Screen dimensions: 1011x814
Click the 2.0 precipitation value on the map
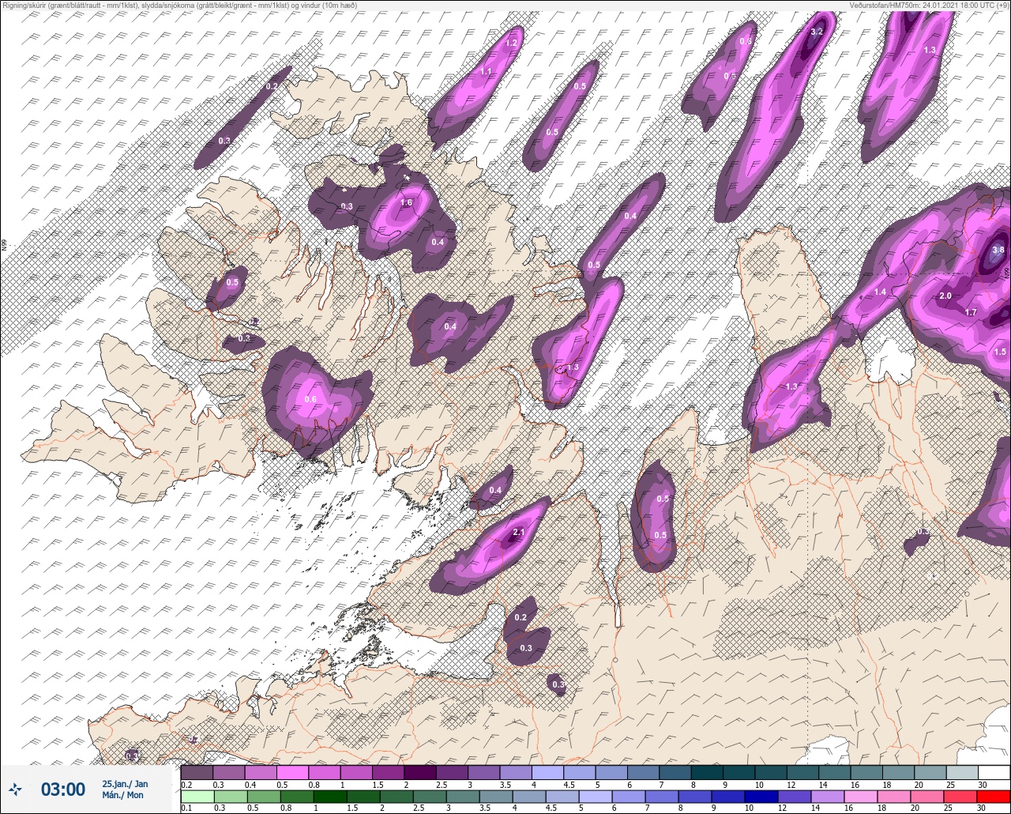click(x=945, y=296)
